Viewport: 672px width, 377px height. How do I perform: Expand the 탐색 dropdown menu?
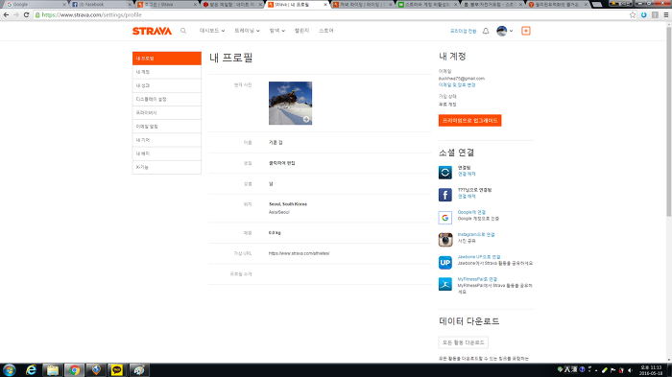click(277, 31)
